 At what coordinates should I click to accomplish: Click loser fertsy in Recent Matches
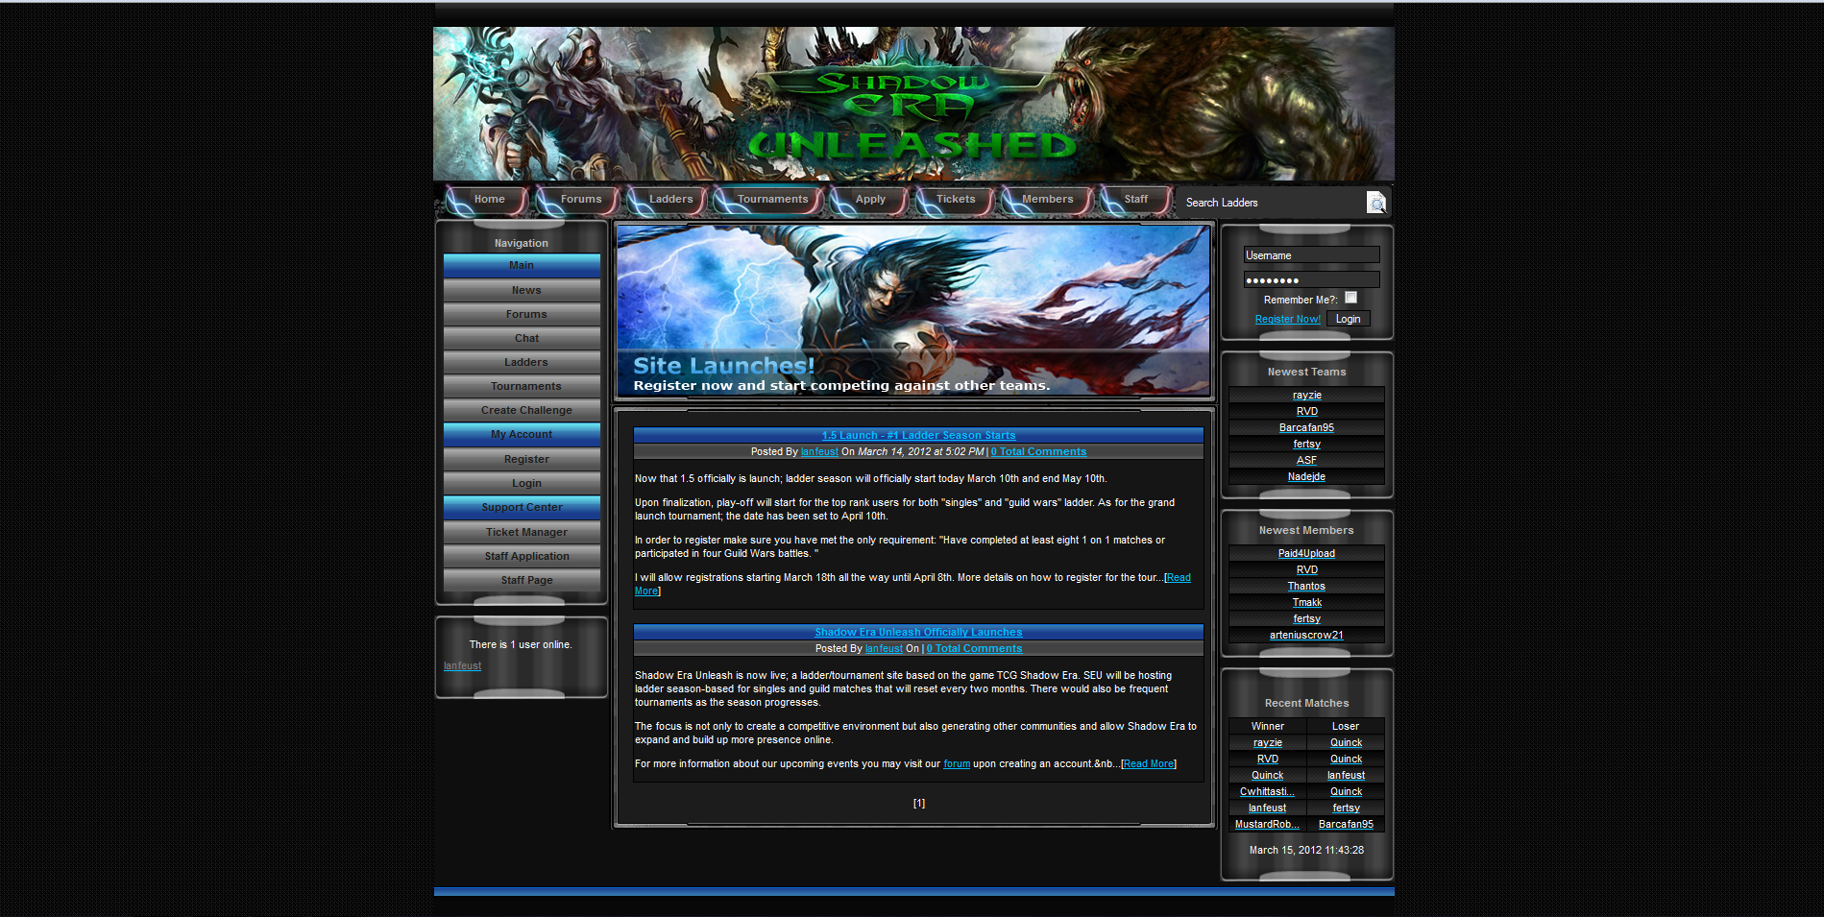click(x=1346, y=808)
